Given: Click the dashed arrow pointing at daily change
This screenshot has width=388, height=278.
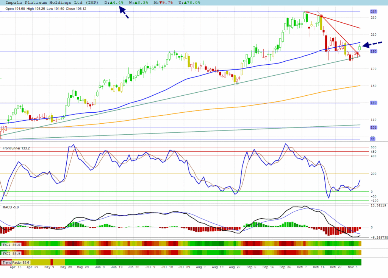Looking at the screenshot, I should pos(124,12).
